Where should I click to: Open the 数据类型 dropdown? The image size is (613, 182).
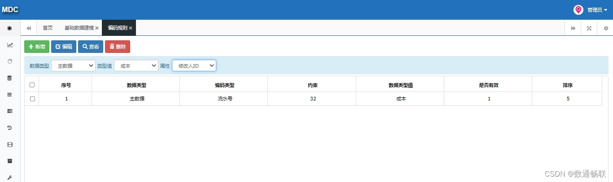click(x=73, y=66)
